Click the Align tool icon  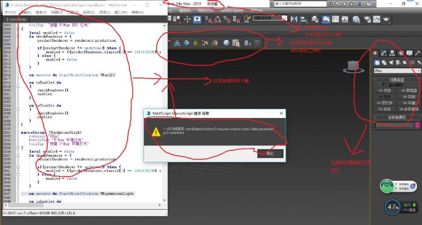coord(304,19)
